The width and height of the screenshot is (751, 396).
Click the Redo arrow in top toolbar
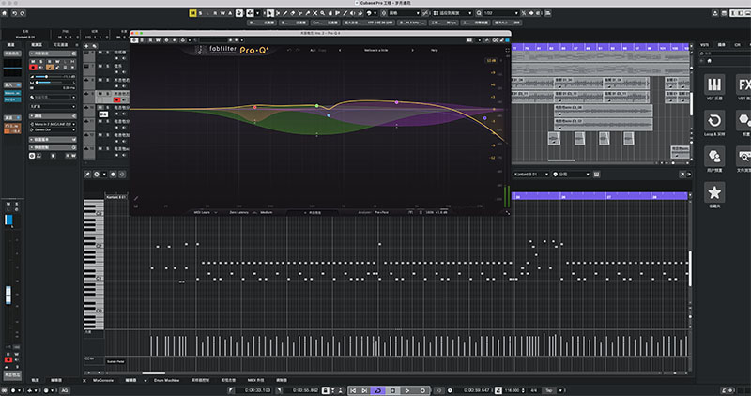point(23,13)
